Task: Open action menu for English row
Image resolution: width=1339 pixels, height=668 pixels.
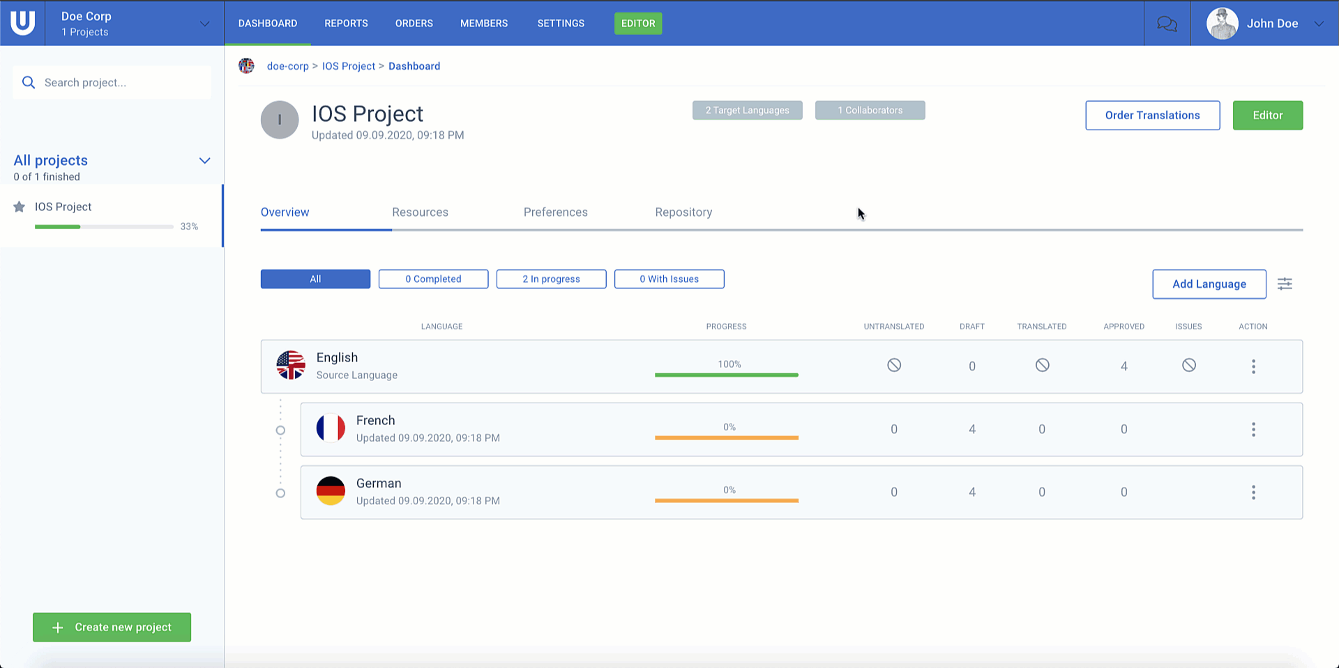Action: tap(1253, 366)
